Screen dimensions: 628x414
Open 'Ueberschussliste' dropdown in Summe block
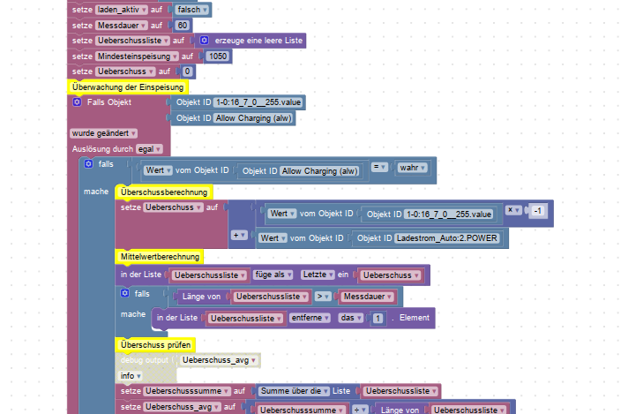click(401, 391)
